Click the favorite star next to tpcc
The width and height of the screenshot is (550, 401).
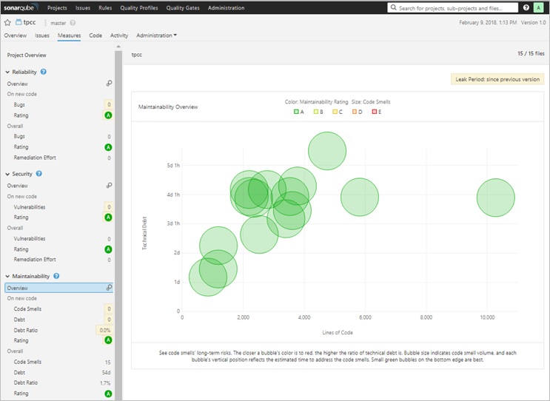pyautogui.click(x=7, y=23)
